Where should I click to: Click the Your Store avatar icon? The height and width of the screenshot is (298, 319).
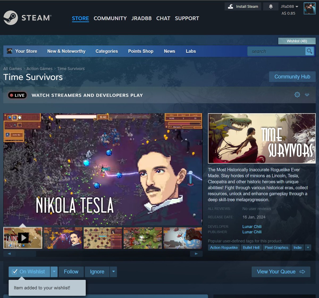click(x=10, y=51)
